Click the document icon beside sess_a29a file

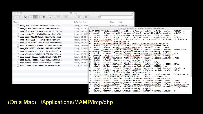[x=18, y=54]
